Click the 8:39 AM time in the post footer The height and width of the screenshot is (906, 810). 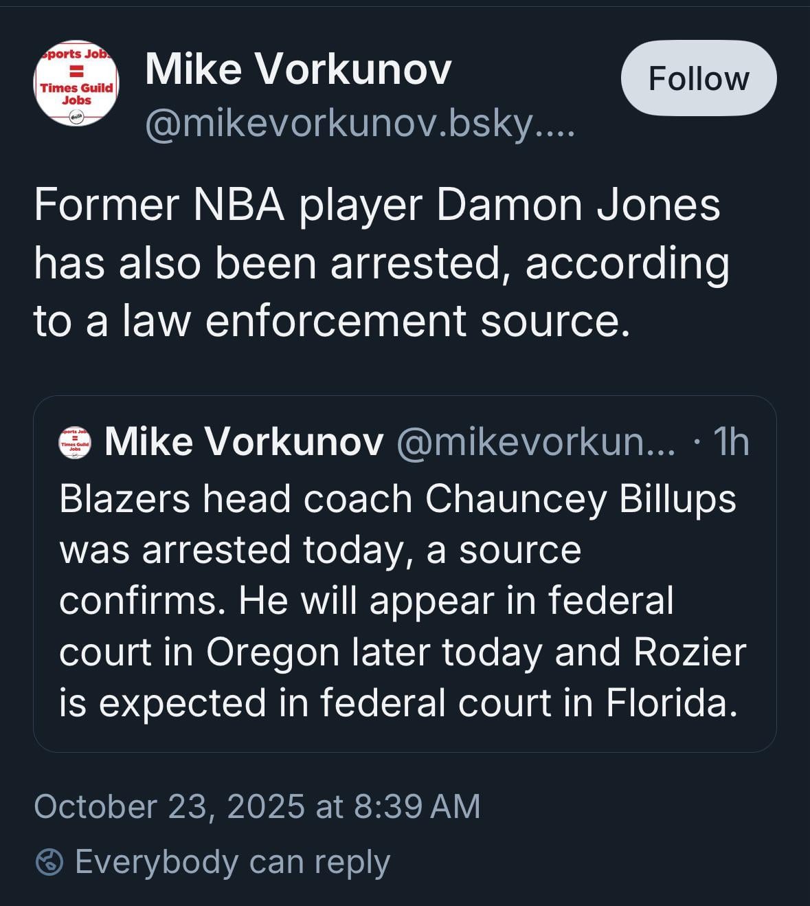click(x=417, y=806)
